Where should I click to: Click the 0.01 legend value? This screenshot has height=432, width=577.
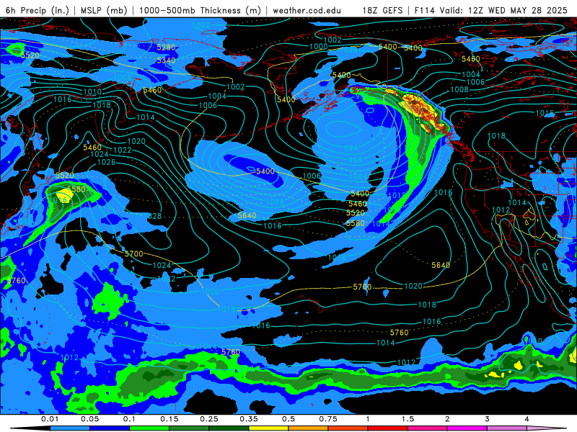tap(50, 419)
